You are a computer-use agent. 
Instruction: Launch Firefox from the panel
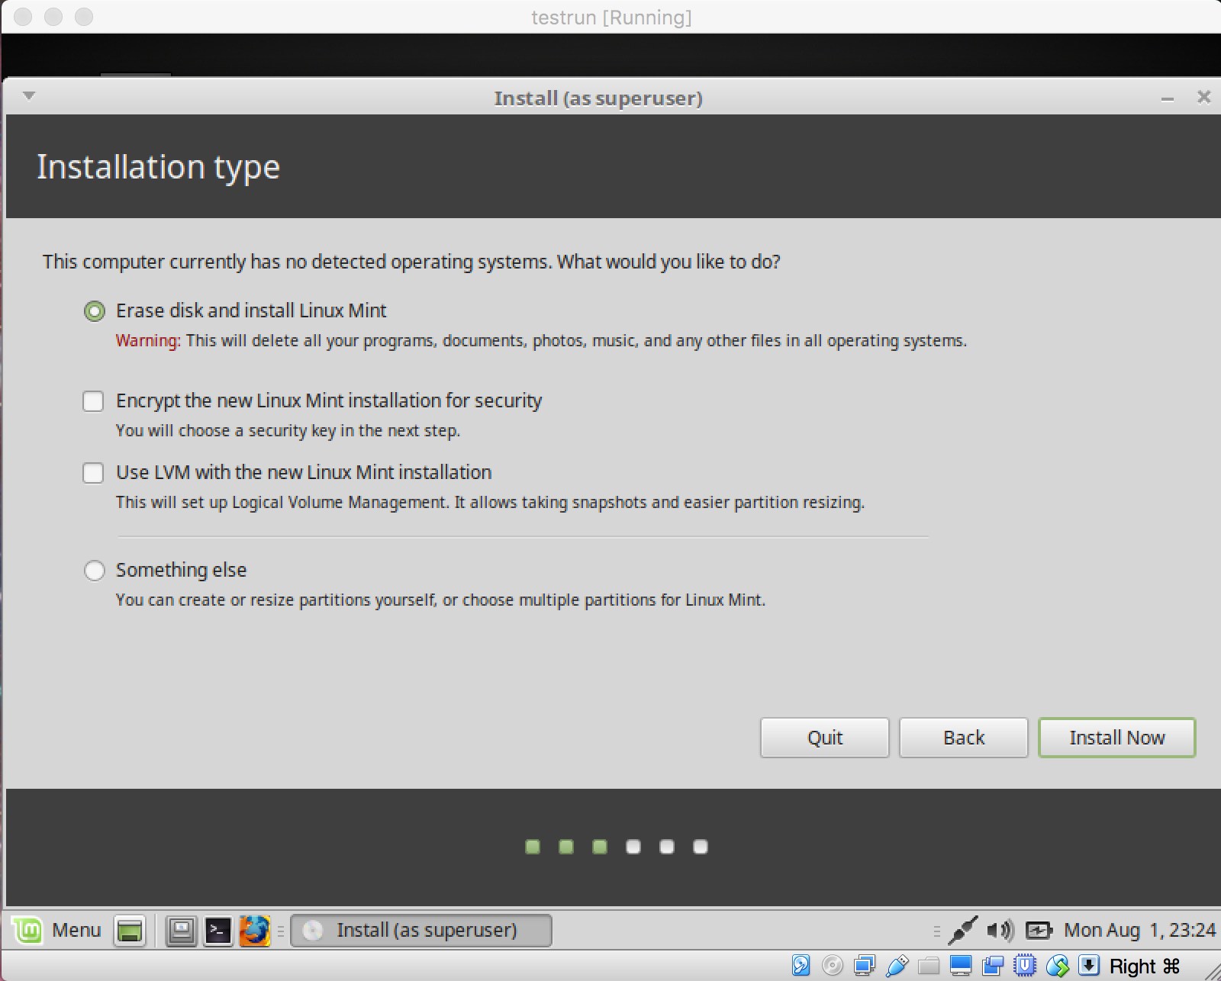click(x=254, y=931)
